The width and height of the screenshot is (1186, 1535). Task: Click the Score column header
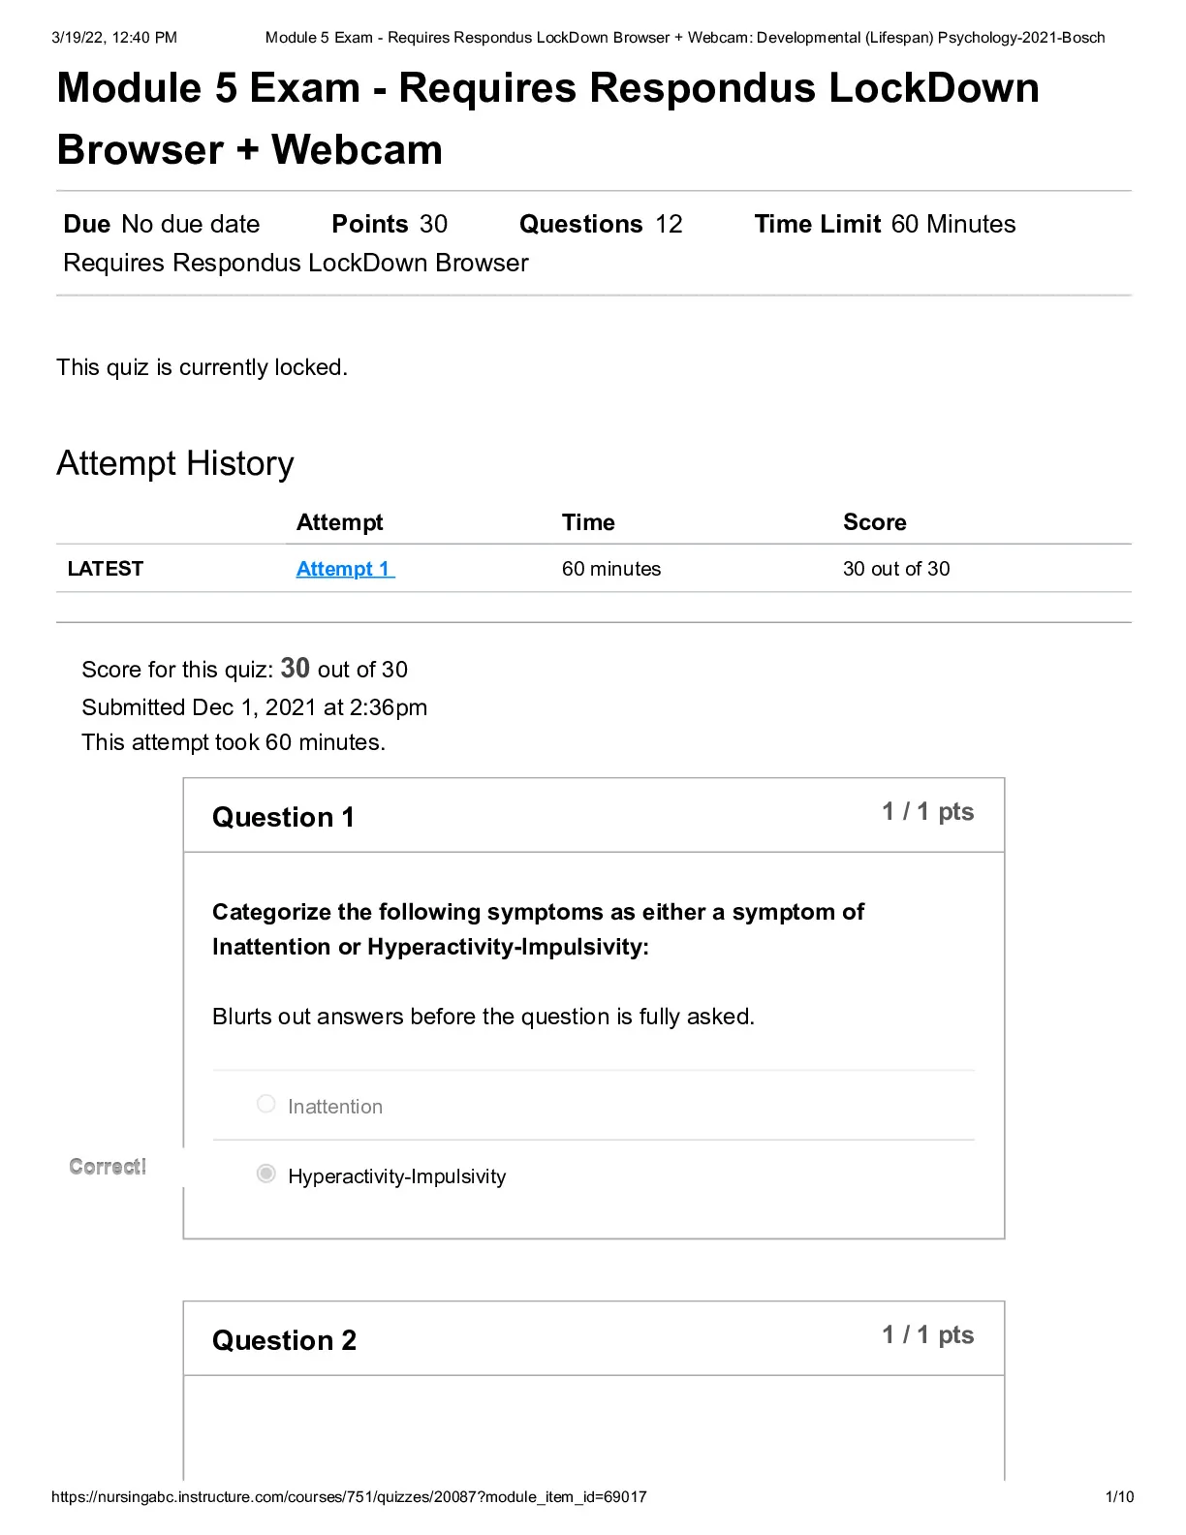coord(875,522)
